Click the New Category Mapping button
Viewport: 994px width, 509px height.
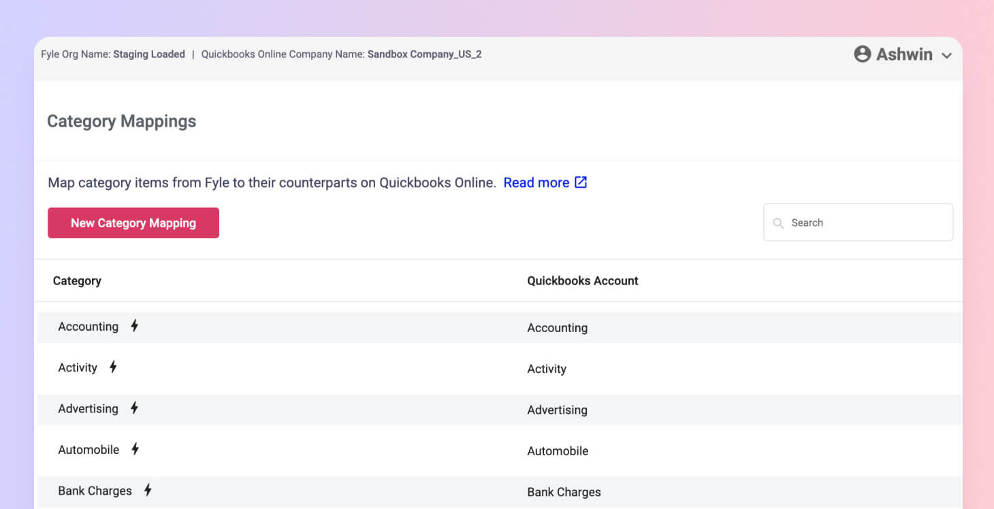(133, 223)
